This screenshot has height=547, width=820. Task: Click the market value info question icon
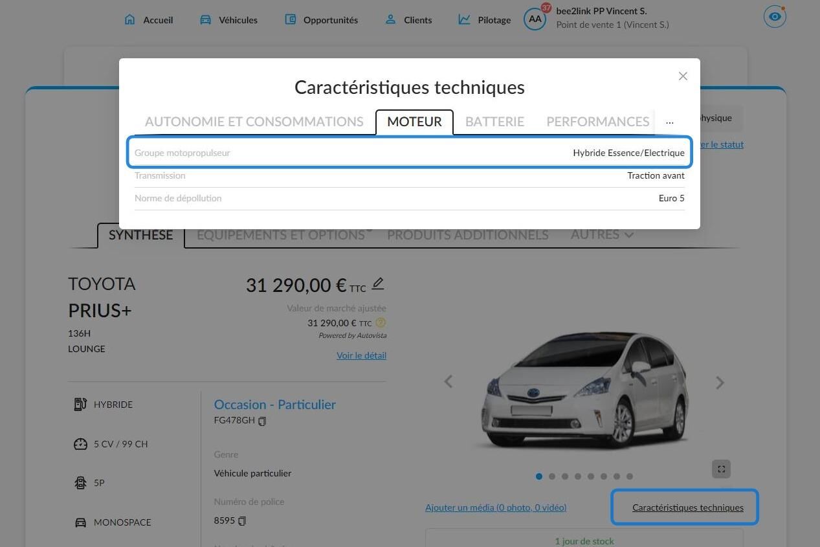[381, 322]
